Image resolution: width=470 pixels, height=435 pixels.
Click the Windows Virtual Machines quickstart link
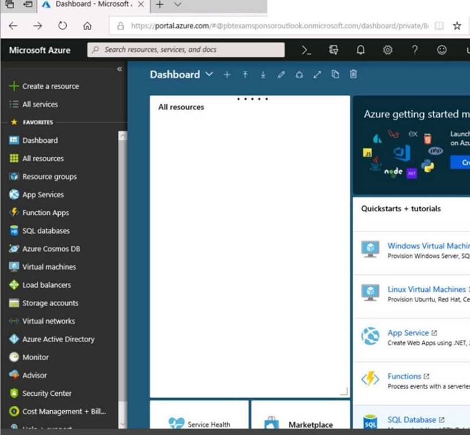pos(429,246)
